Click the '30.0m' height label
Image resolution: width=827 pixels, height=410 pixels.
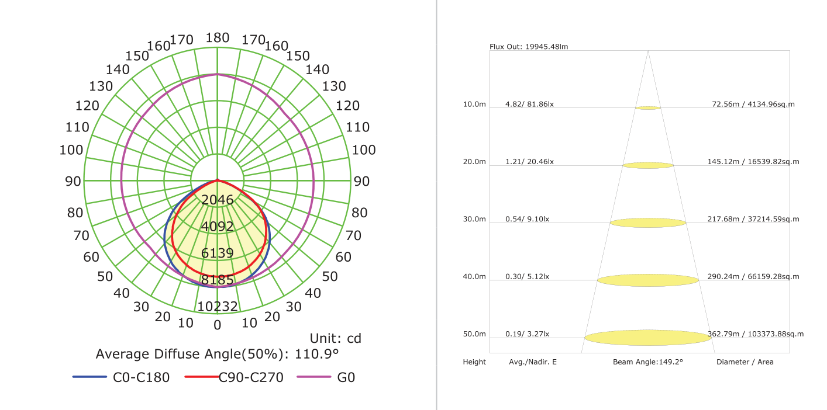click(474, 219)
